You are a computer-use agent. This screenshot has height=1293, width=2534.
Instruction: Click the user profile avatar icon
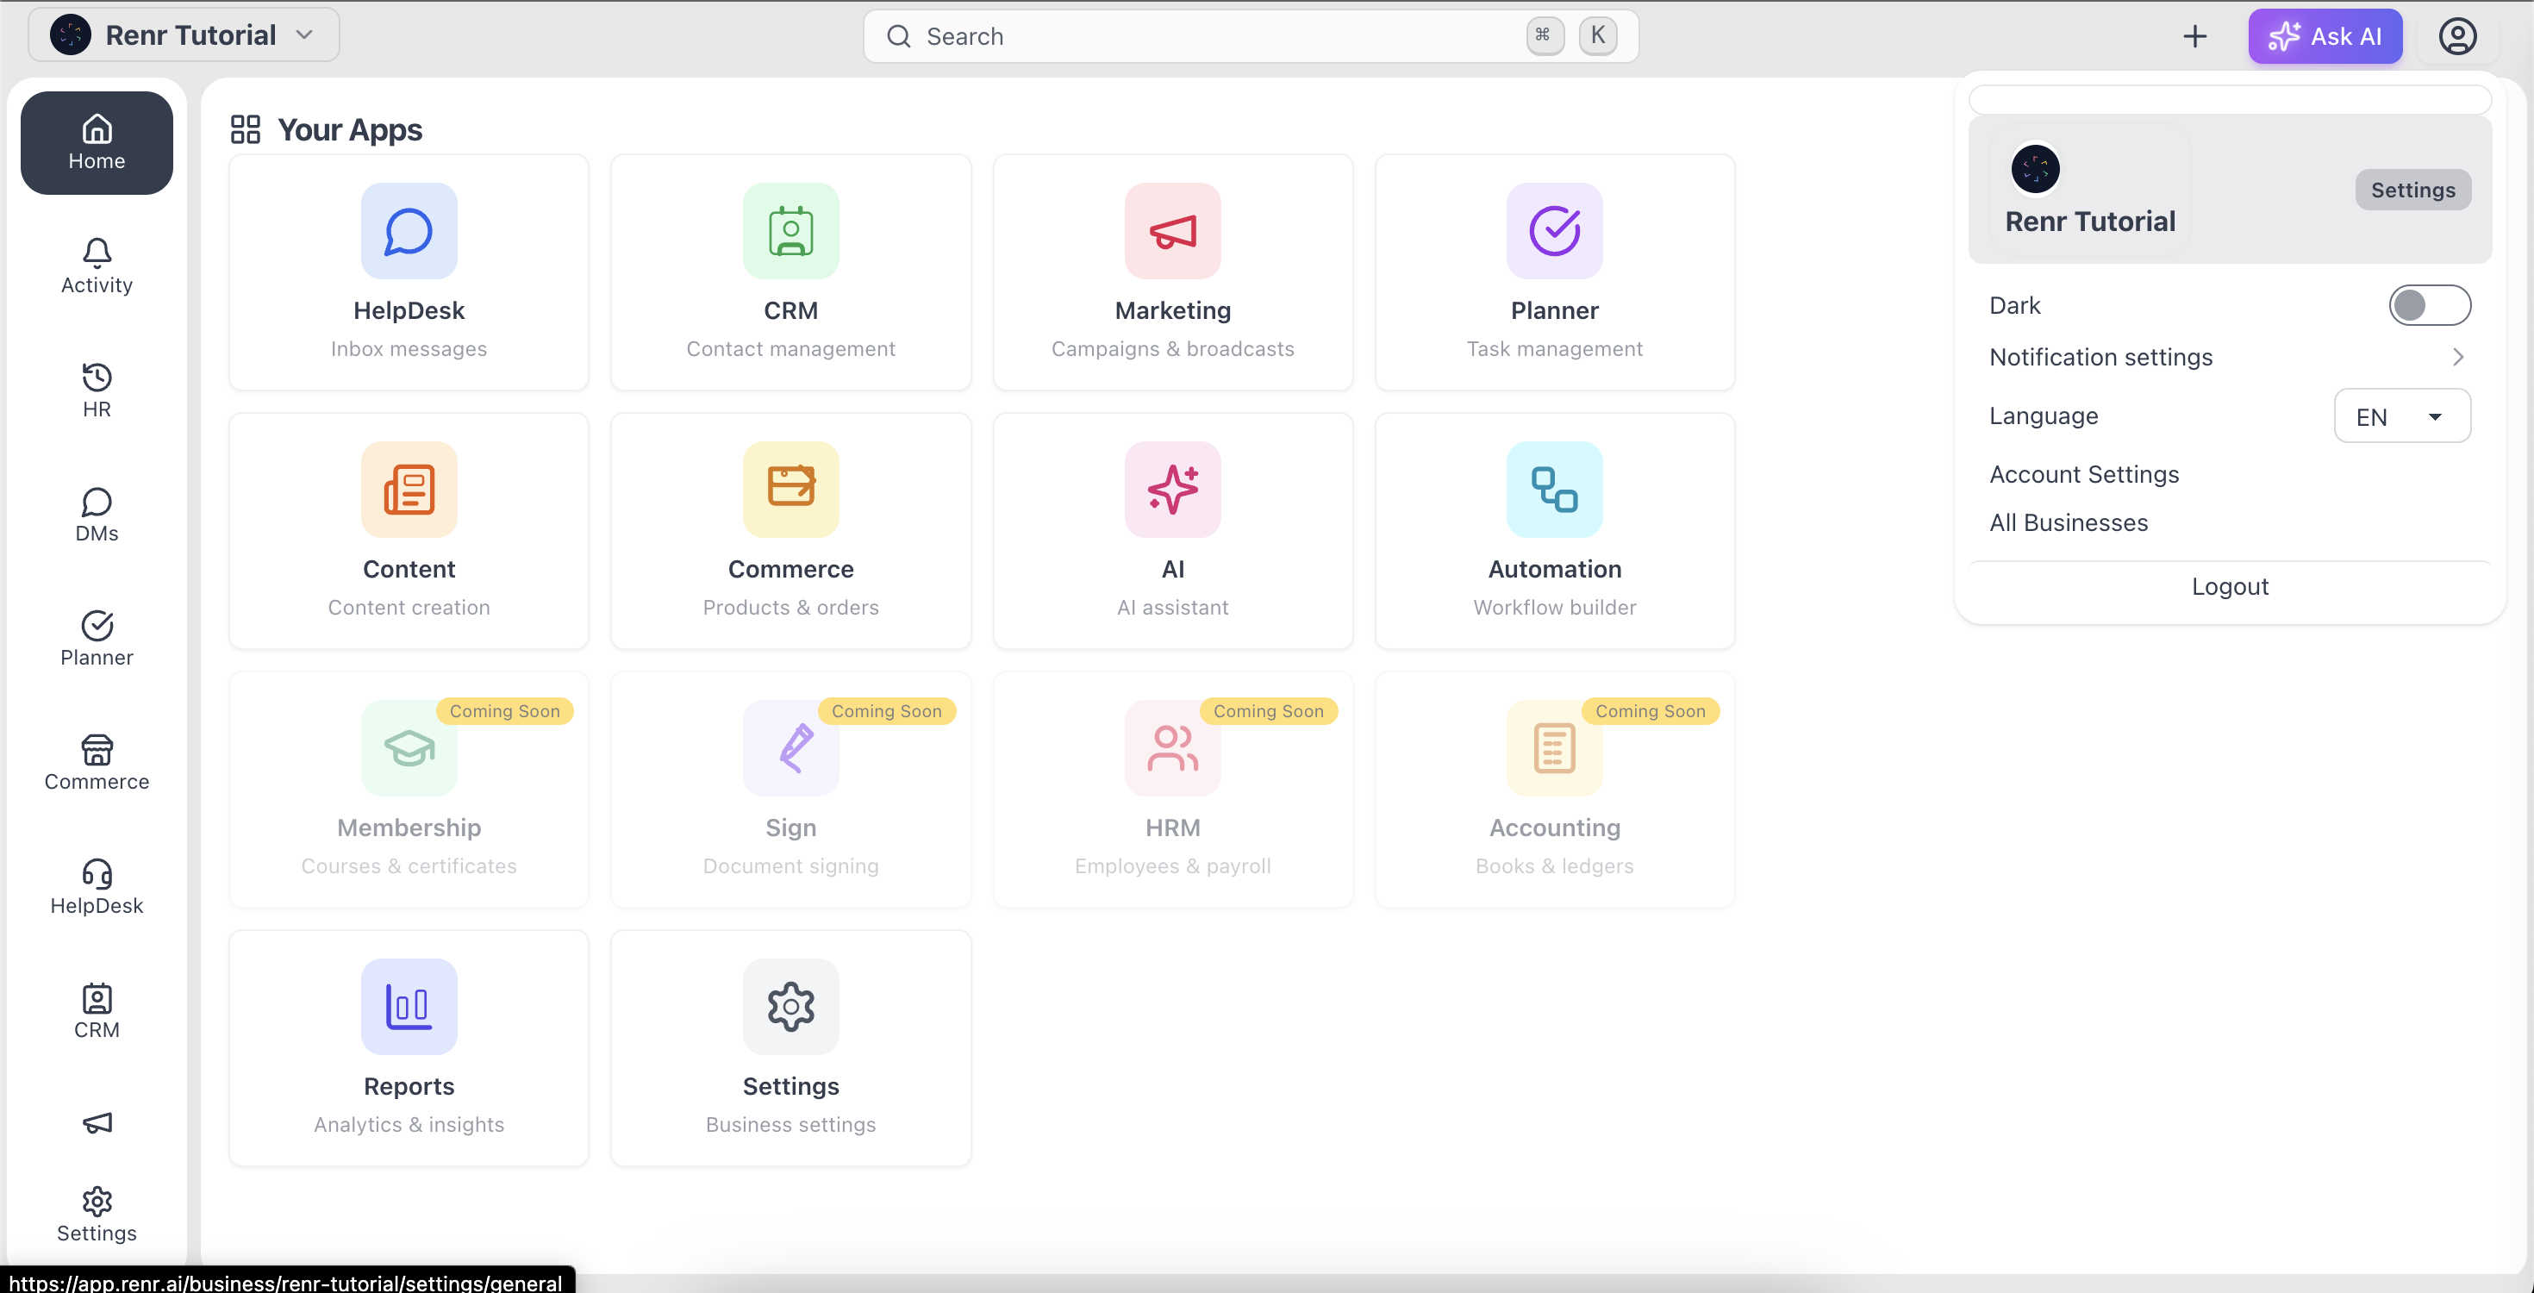[2456, 36]
